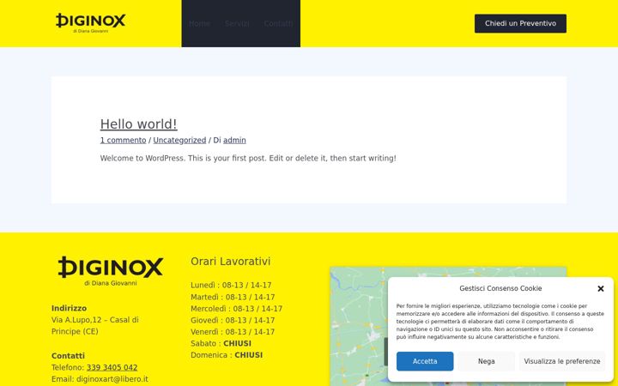Click the email diginoxart@libero.it
The height and width of the screenshot is (386, 618).
click(112, 379)
